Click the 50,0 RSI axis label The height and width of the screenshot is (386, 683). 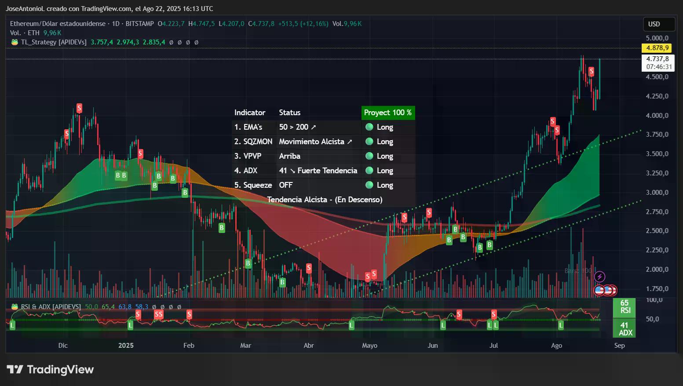coord(652,319)
